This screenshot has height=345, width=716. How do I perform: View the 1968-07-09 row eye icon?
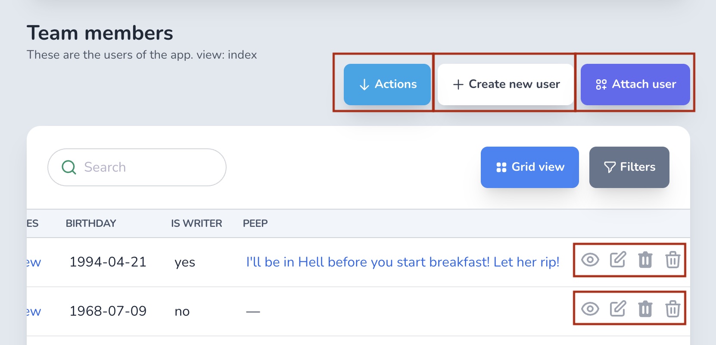coord(590,309)
